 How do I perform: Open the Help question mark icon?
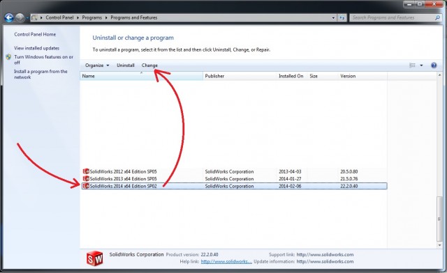(434, 65)
